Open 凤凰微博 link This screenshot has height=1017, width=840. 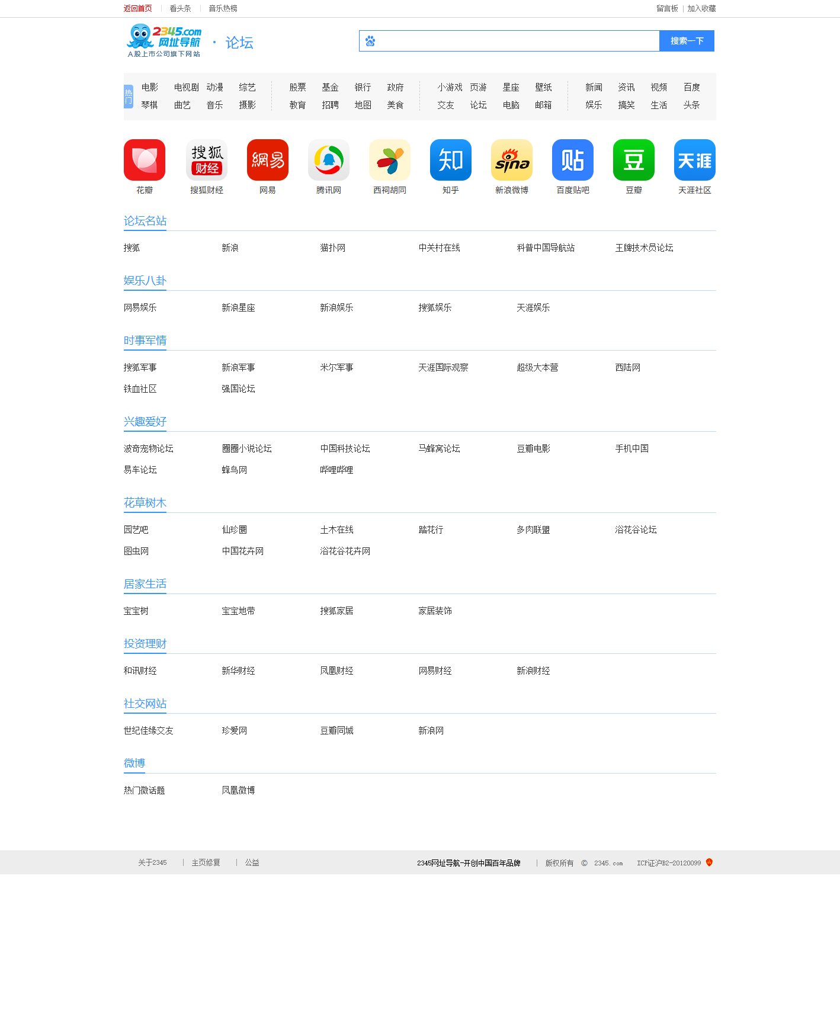click(x=239, y=790)
